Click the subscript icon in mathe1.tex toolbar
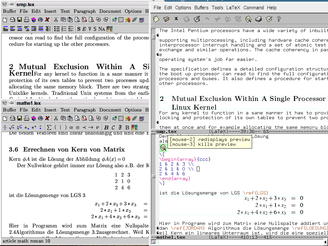Image resolution: width=328 pixels, height=246 pixels. pos(27,127)
